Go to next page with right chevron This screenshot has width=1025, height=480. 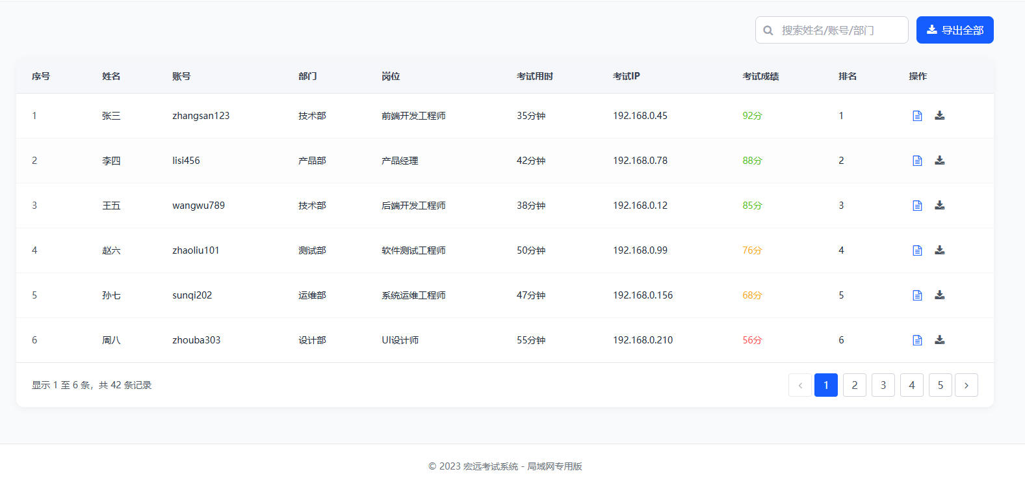[x=966, y=385]
